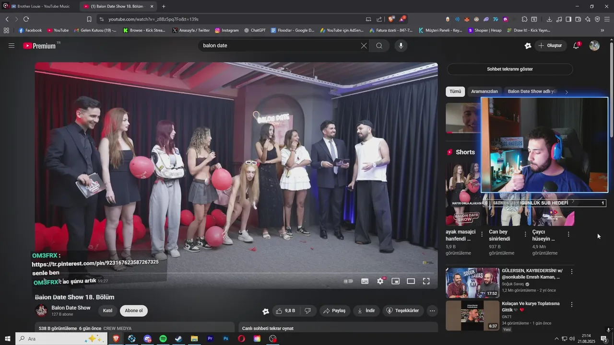The width and height of the screenshot is (614, 345).
Task: Toggle video subtitles in the player
Action: 365,281
